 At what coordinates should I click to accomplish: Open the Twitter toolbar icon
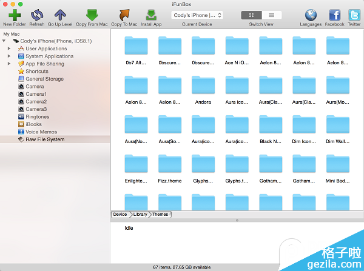[354, 15]
